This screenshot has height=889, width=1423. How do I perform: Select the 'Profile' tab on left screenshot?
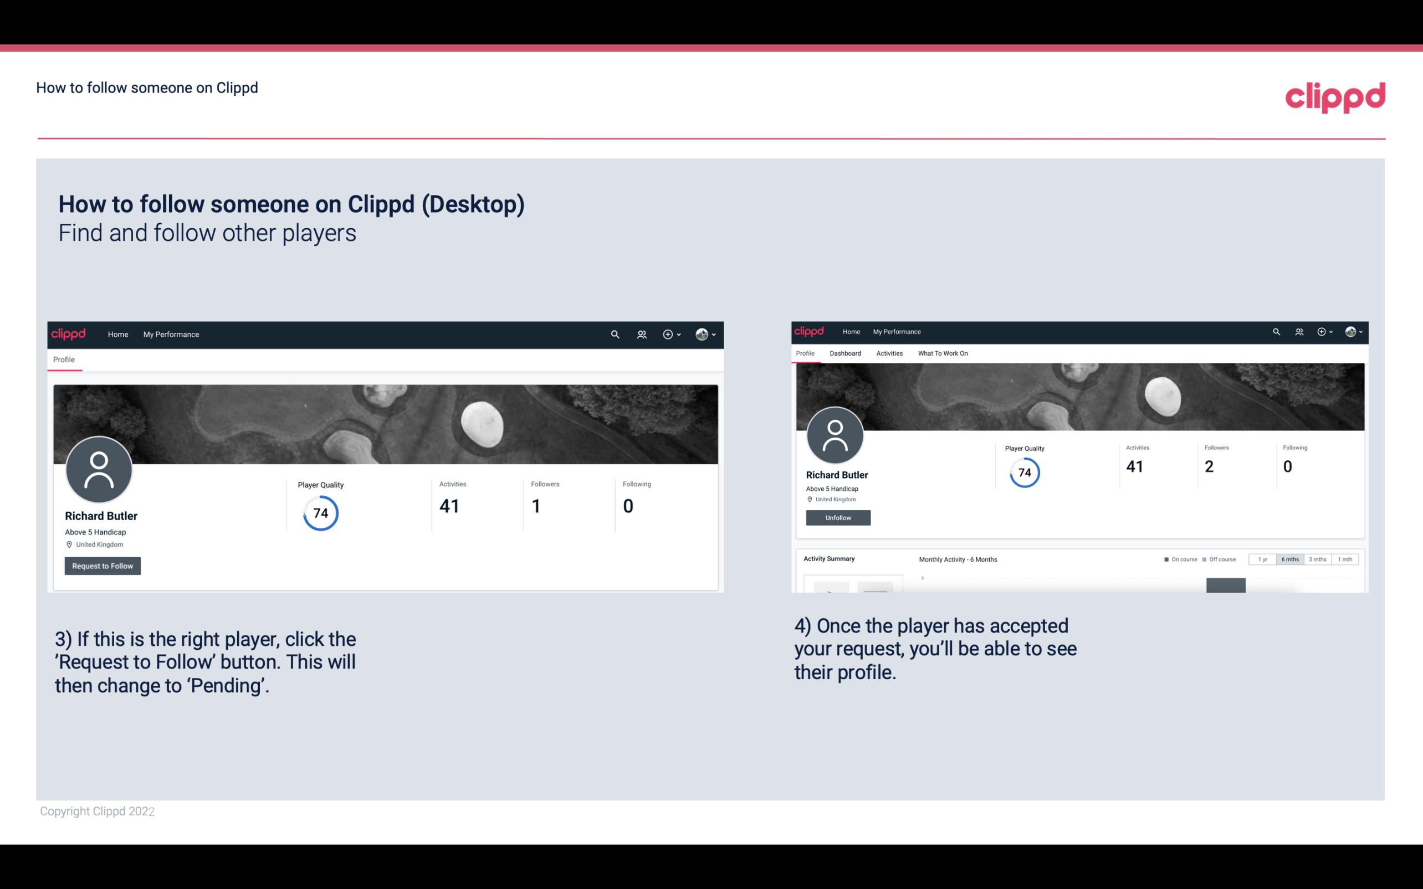(x=63, y=359)
